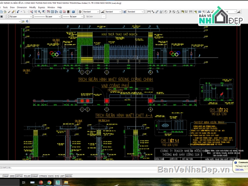Select the Arc Length dimension tool
Image resolution: width=248 pixels, height=186 pixels.
pyautogui.click(x=157, y=12)
